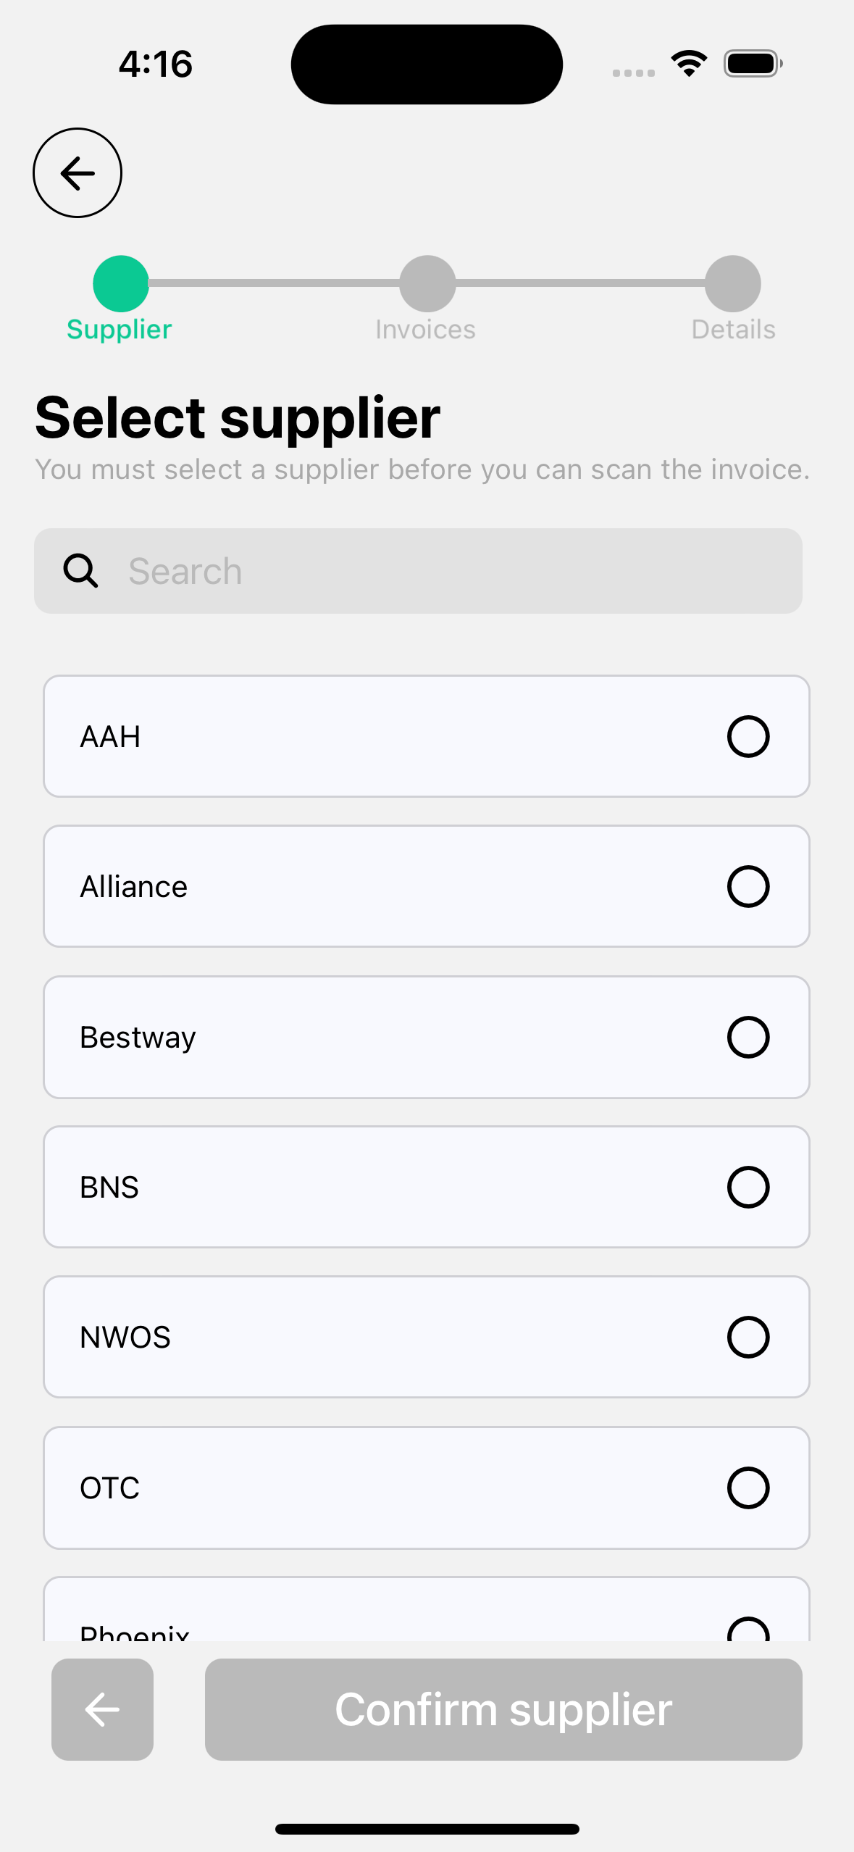The height and width of the screenshot is (1852, 854).
Task: Jump to the Invoices step
Action: pyautogui.click(x=426, y=330)
